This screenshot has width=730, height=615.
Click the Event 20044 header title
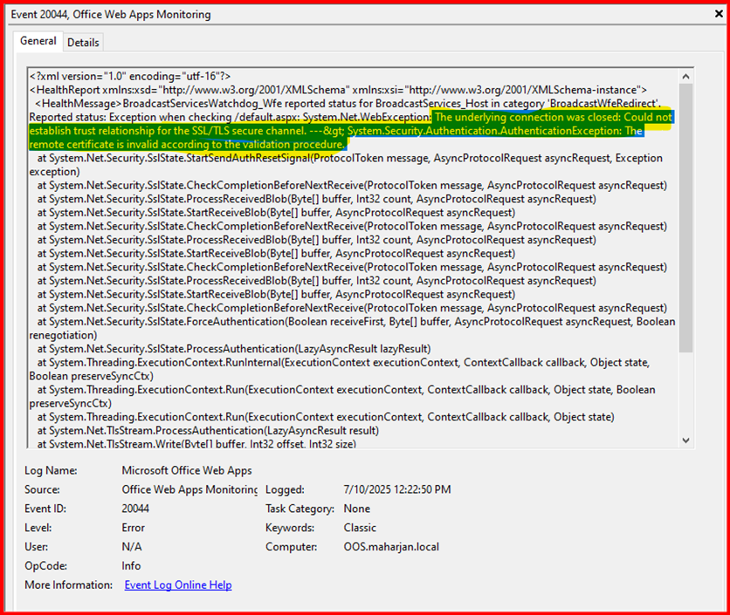[110, 15]
